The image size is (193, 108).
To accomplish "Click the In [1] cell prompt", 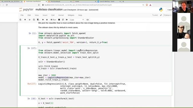I will [x=33, y=33].
